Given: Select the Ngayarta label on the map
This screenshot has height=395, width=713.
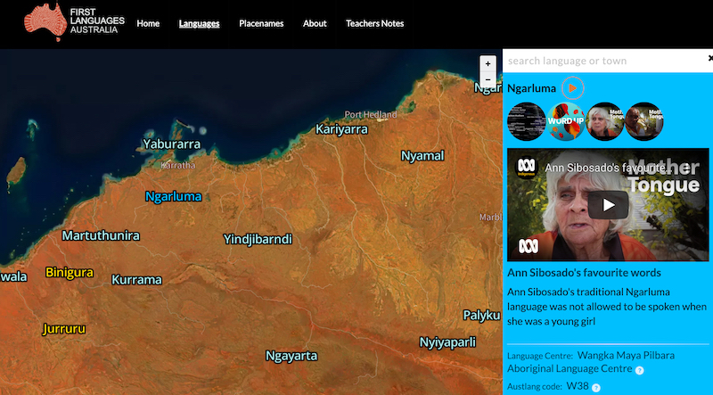Looking at the screenshot, I should point(291,356).
